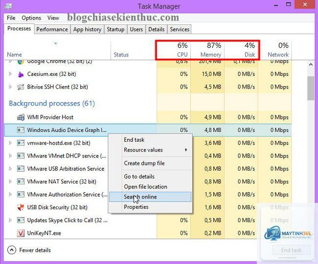Click the Updates Skype Click to Call icon
Screen dimensions: 318x264
coord(21,220)
